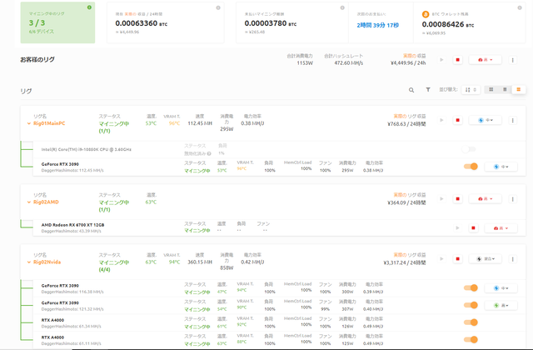Open the Rig01MainPC rig name link
Screen dimensions: 533x350
click(x=49, y=123)
